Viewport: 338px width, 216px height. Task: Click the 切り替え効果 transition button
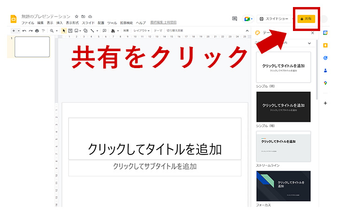(x=175, y=31)
